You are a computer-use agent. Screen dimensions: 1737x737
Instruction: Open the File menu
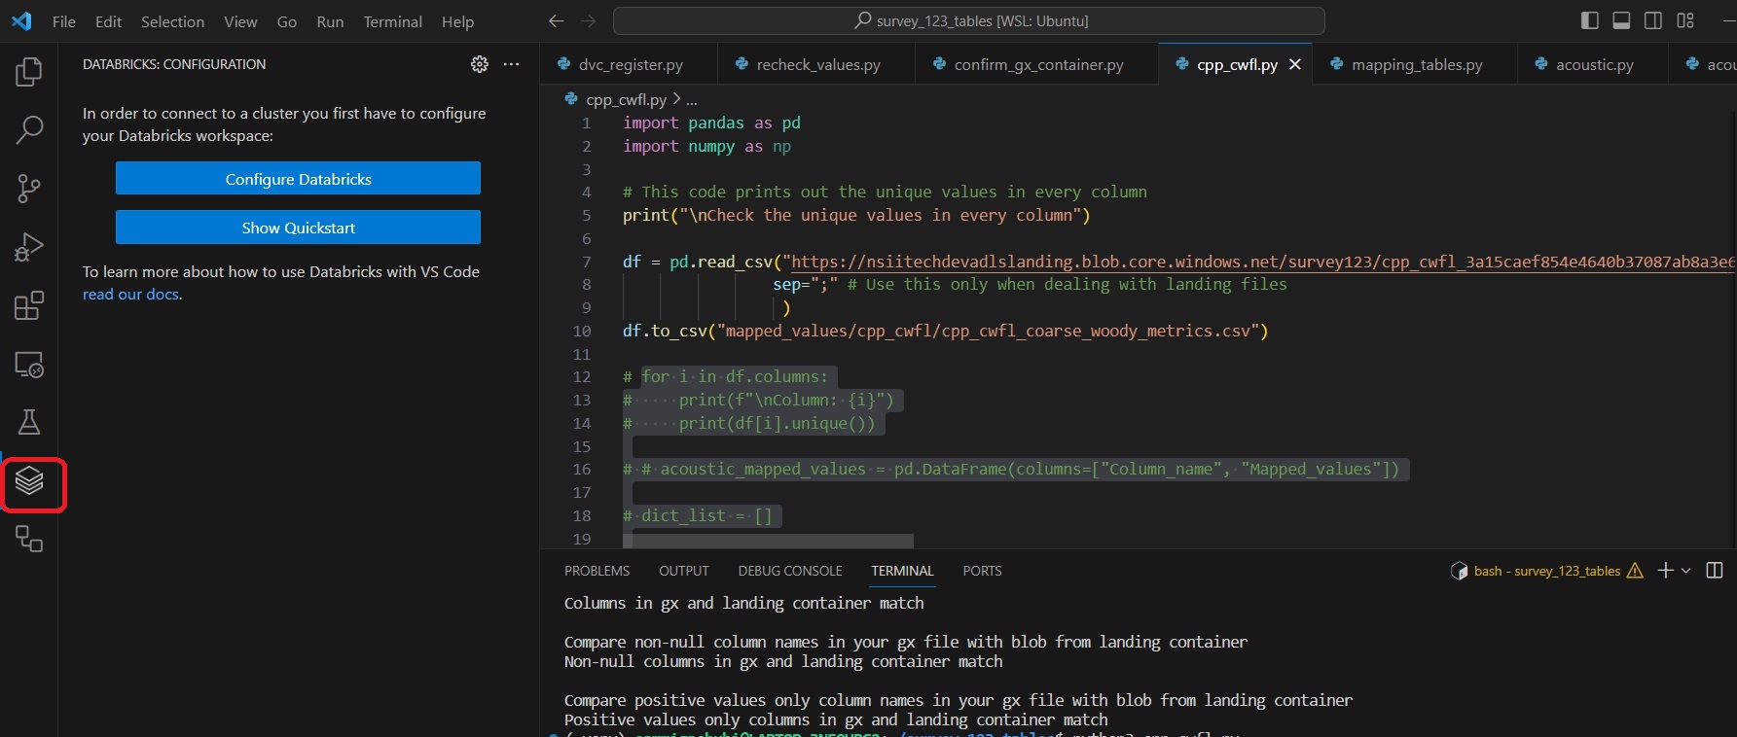tap(63, 21)
